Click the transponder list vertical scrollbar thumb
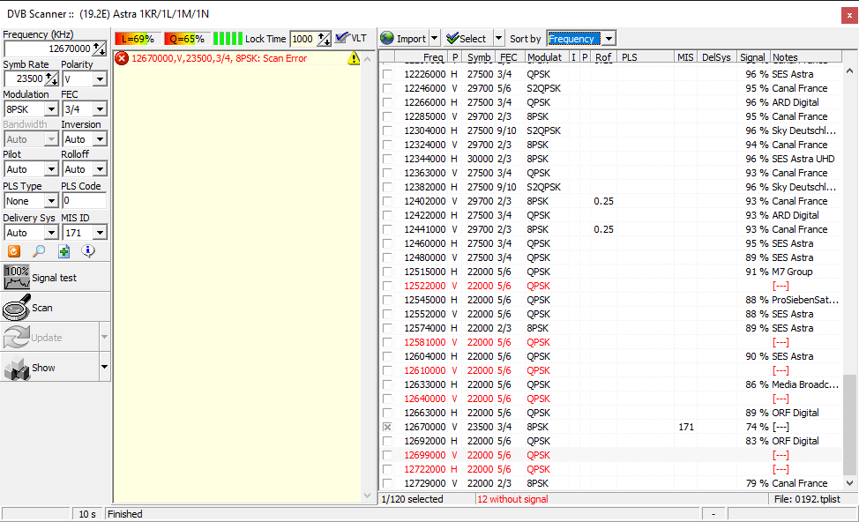 pos(849,424)
